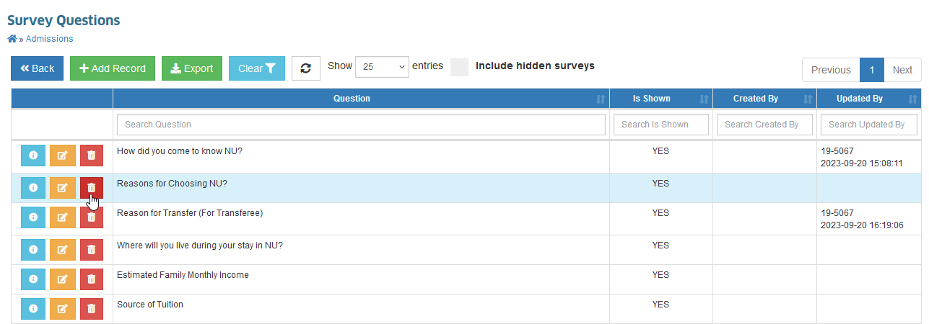Delete the 'How did you come to know NU?' question

click(x=92, y=156)
